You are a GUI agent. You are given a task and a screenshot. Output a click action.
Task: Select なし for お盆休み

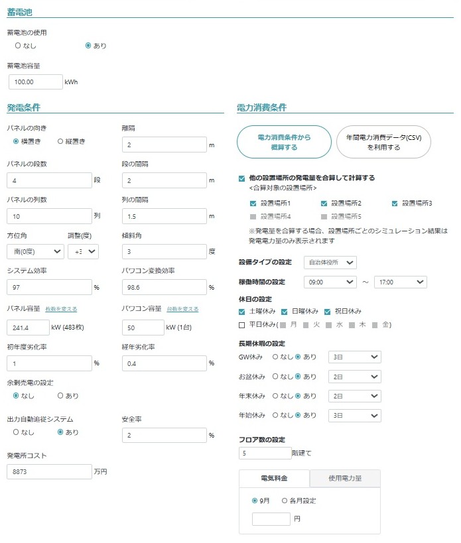click(x=275, y=376)
